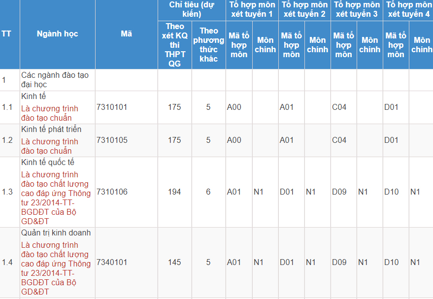Click C04 in the Kinh tế row
Image resolution: width=433 pixels, height=299 pixels.
(x=339, y=107)
